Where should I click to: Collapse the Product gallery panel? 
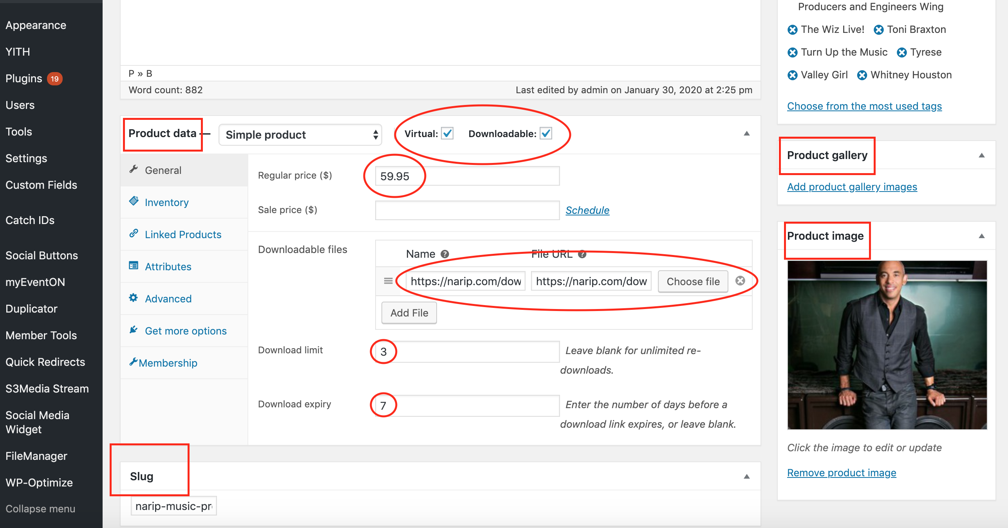[981, 156]
